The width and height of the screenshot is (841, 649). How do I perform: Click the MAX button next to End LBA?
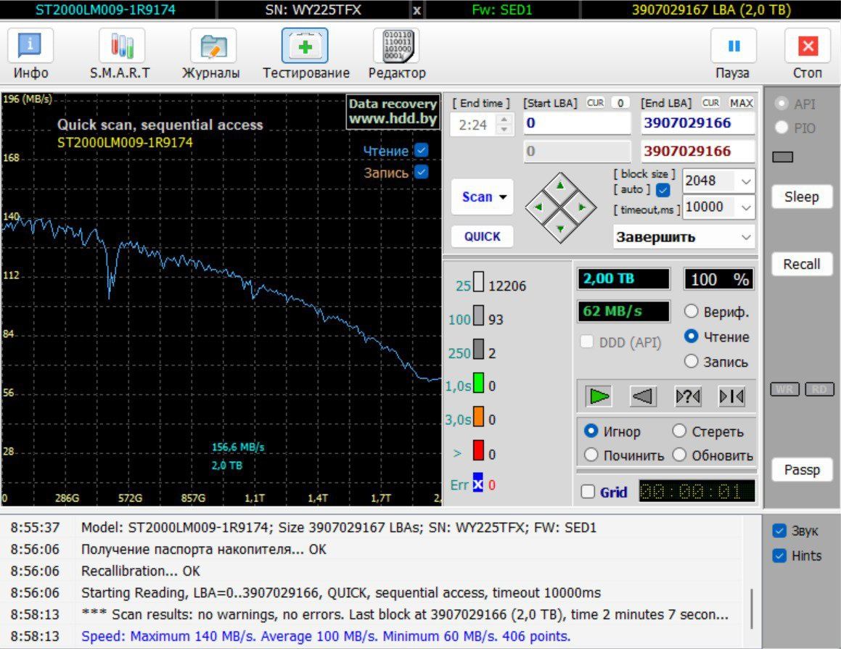coord(742,103)
